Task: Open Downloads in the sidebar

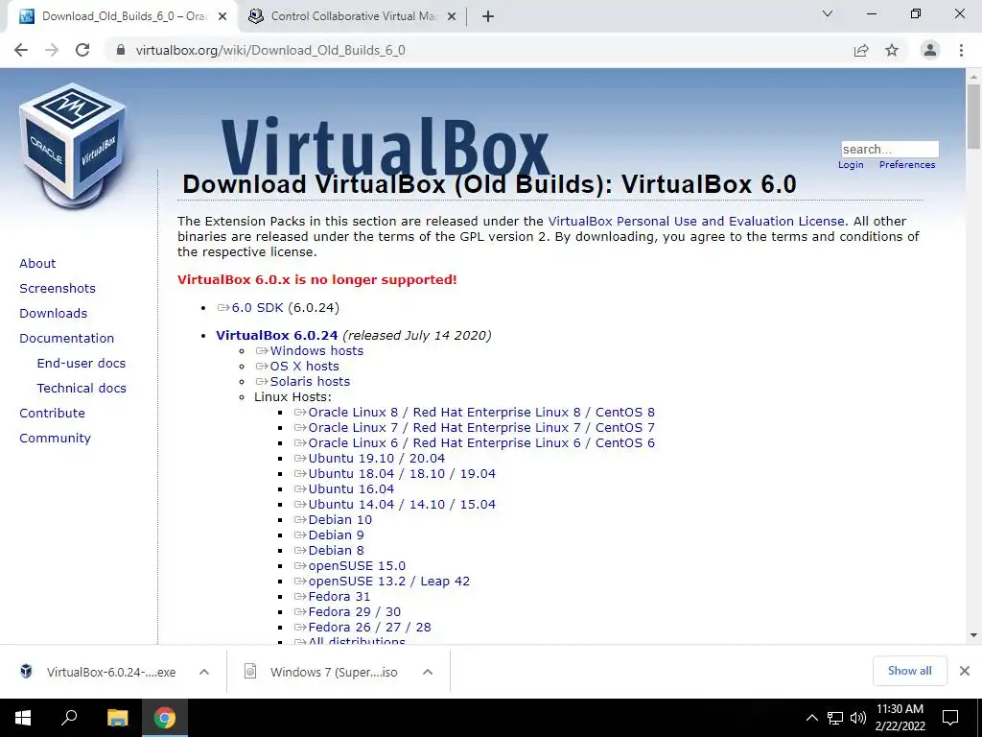Action: [x=54, y=314]
